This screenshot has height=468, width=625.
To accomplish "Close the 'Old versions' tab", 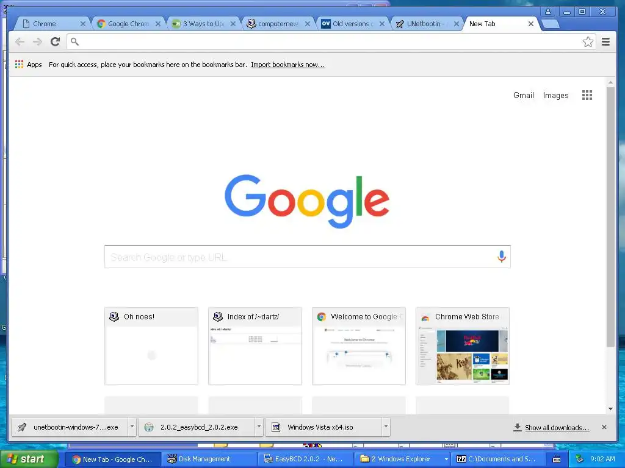I will coord(382,24).
